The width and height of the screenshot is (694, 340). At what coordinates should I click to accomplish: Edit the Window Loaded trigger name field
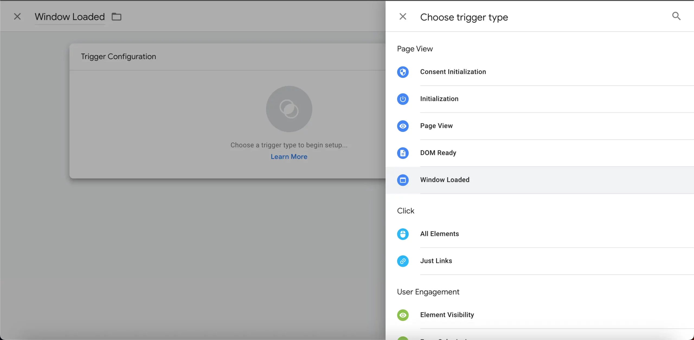point(70,17)
